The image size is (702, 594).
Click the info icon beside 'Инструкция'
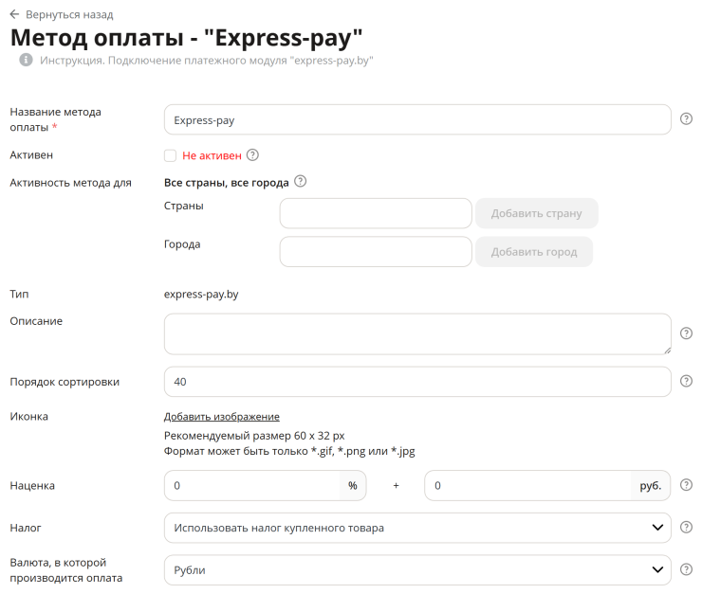click(x=26, y=60)
